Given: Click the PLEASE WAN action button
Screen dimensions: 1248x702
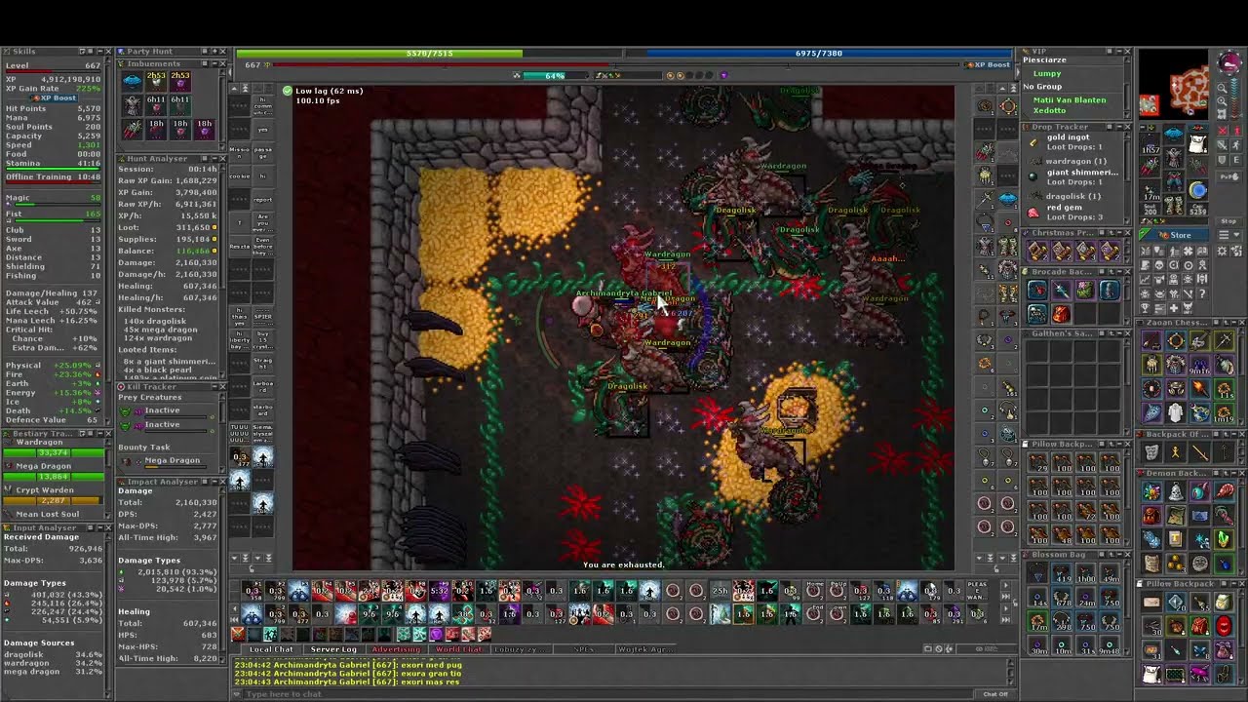Looking at the screenshot, I should tap(977, 591).
